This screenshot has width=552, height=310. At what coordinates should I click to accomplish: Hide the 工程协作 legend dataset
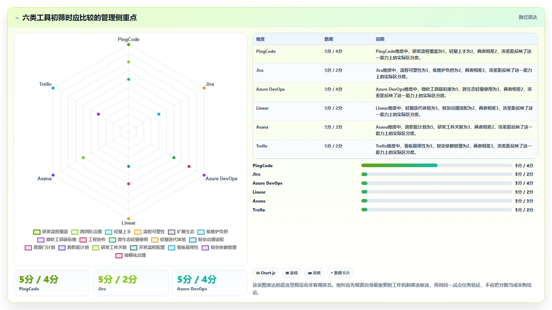[93, 240]
